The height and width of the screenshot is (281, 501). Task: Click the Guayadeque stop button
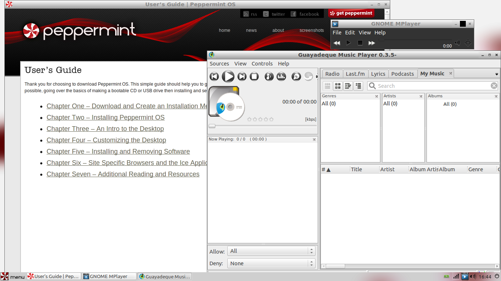[x=254, y=76]
